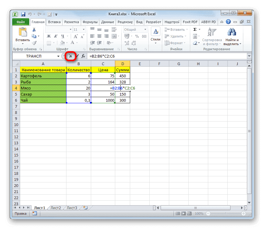Click the AutoSum (Σ) icon
Screen dimensions: 264x229
click(194, 29)
